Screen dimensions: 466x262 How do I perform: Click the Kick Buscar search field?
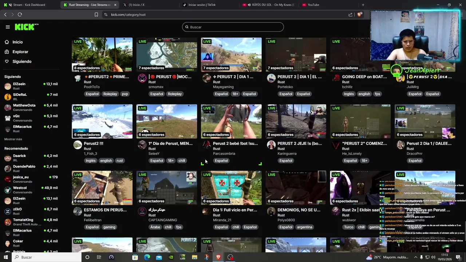[x=233, y=27]
